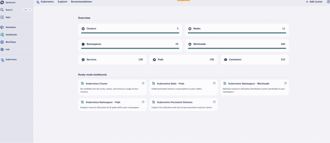Open Kubernetes Persistent Volumes external link icon
330x143 pixels.
214,102
